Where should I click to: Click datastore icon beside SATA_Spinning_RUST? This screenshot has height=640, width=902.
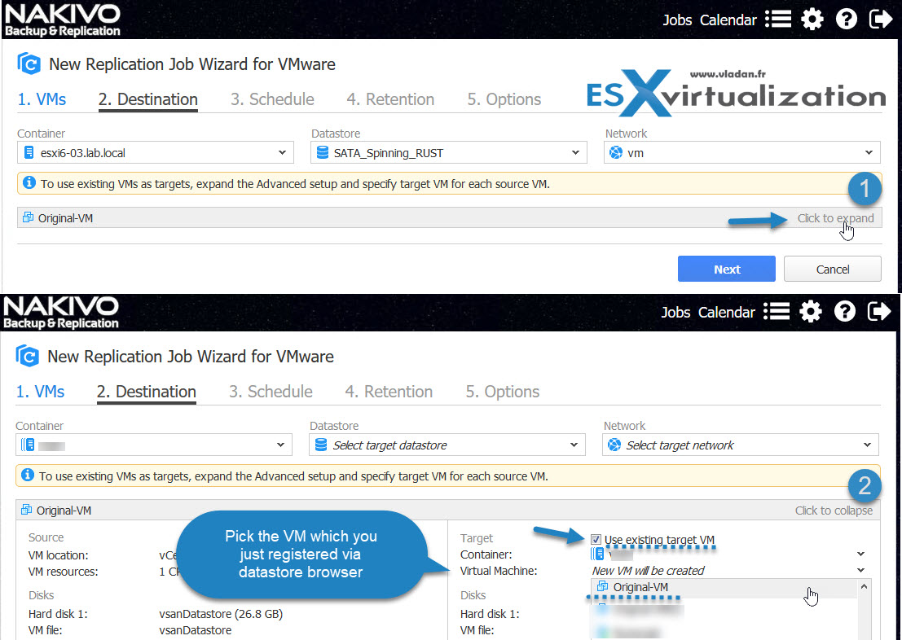tap(323, 153)
